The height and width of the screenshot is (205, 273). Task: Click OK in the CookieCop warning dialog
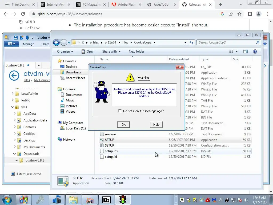coord(123,124)
